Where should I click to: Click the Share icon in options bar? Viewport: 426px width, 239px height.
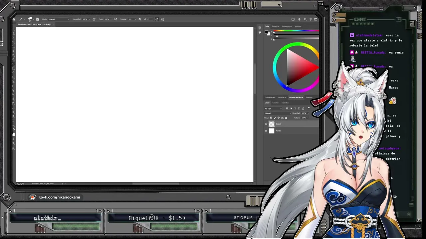tap(293, 19)
